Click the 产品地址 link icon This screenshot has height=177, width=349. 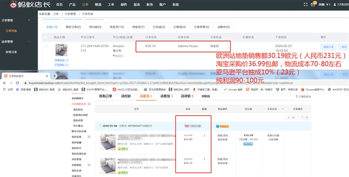click(x=67, y=65)
